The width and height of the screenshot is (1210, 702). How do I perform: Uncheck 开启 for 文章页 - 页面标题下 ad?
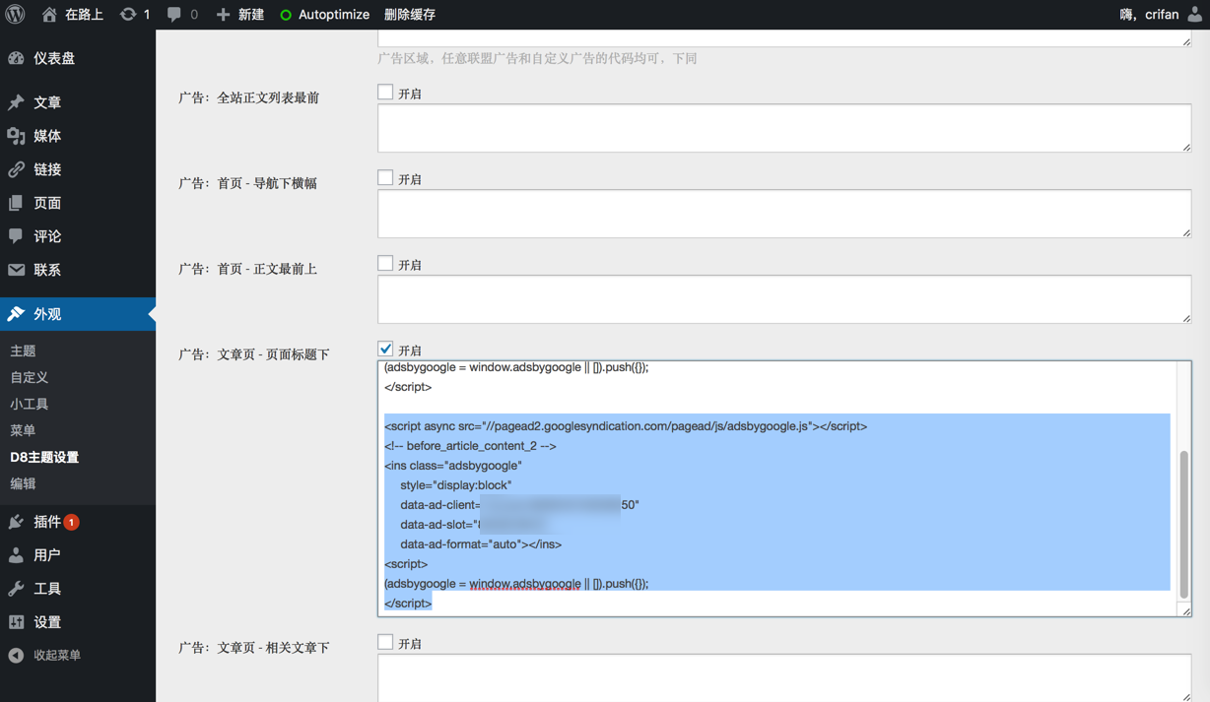[385, 349]
